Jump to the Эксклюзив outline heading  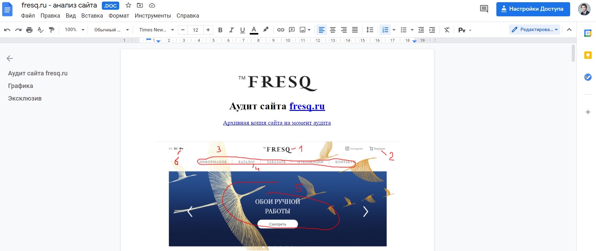tap(25, 98)
